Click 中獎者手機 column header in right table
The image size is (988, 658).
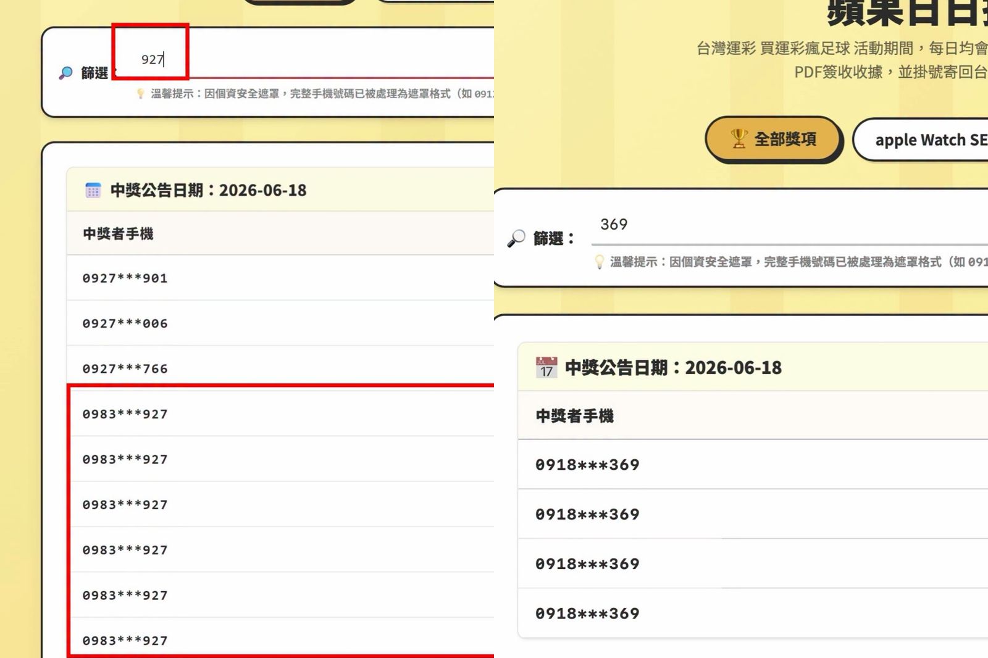tap(575, 416)
